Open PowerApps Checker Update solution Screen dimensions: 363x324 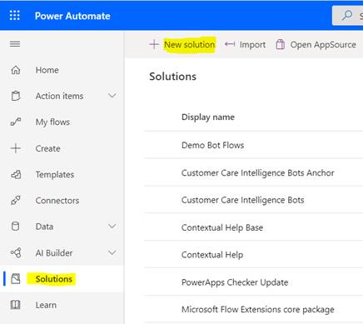pyautogui.click(x=235, y=282)
